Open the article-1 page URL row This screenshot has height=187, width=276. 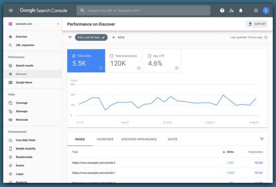[x=167, y=173]
